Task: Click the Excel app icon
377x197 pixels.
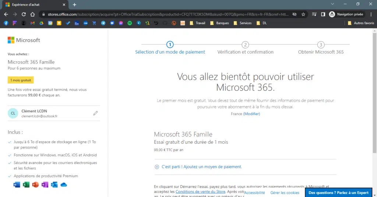Action: coord(26,185)
